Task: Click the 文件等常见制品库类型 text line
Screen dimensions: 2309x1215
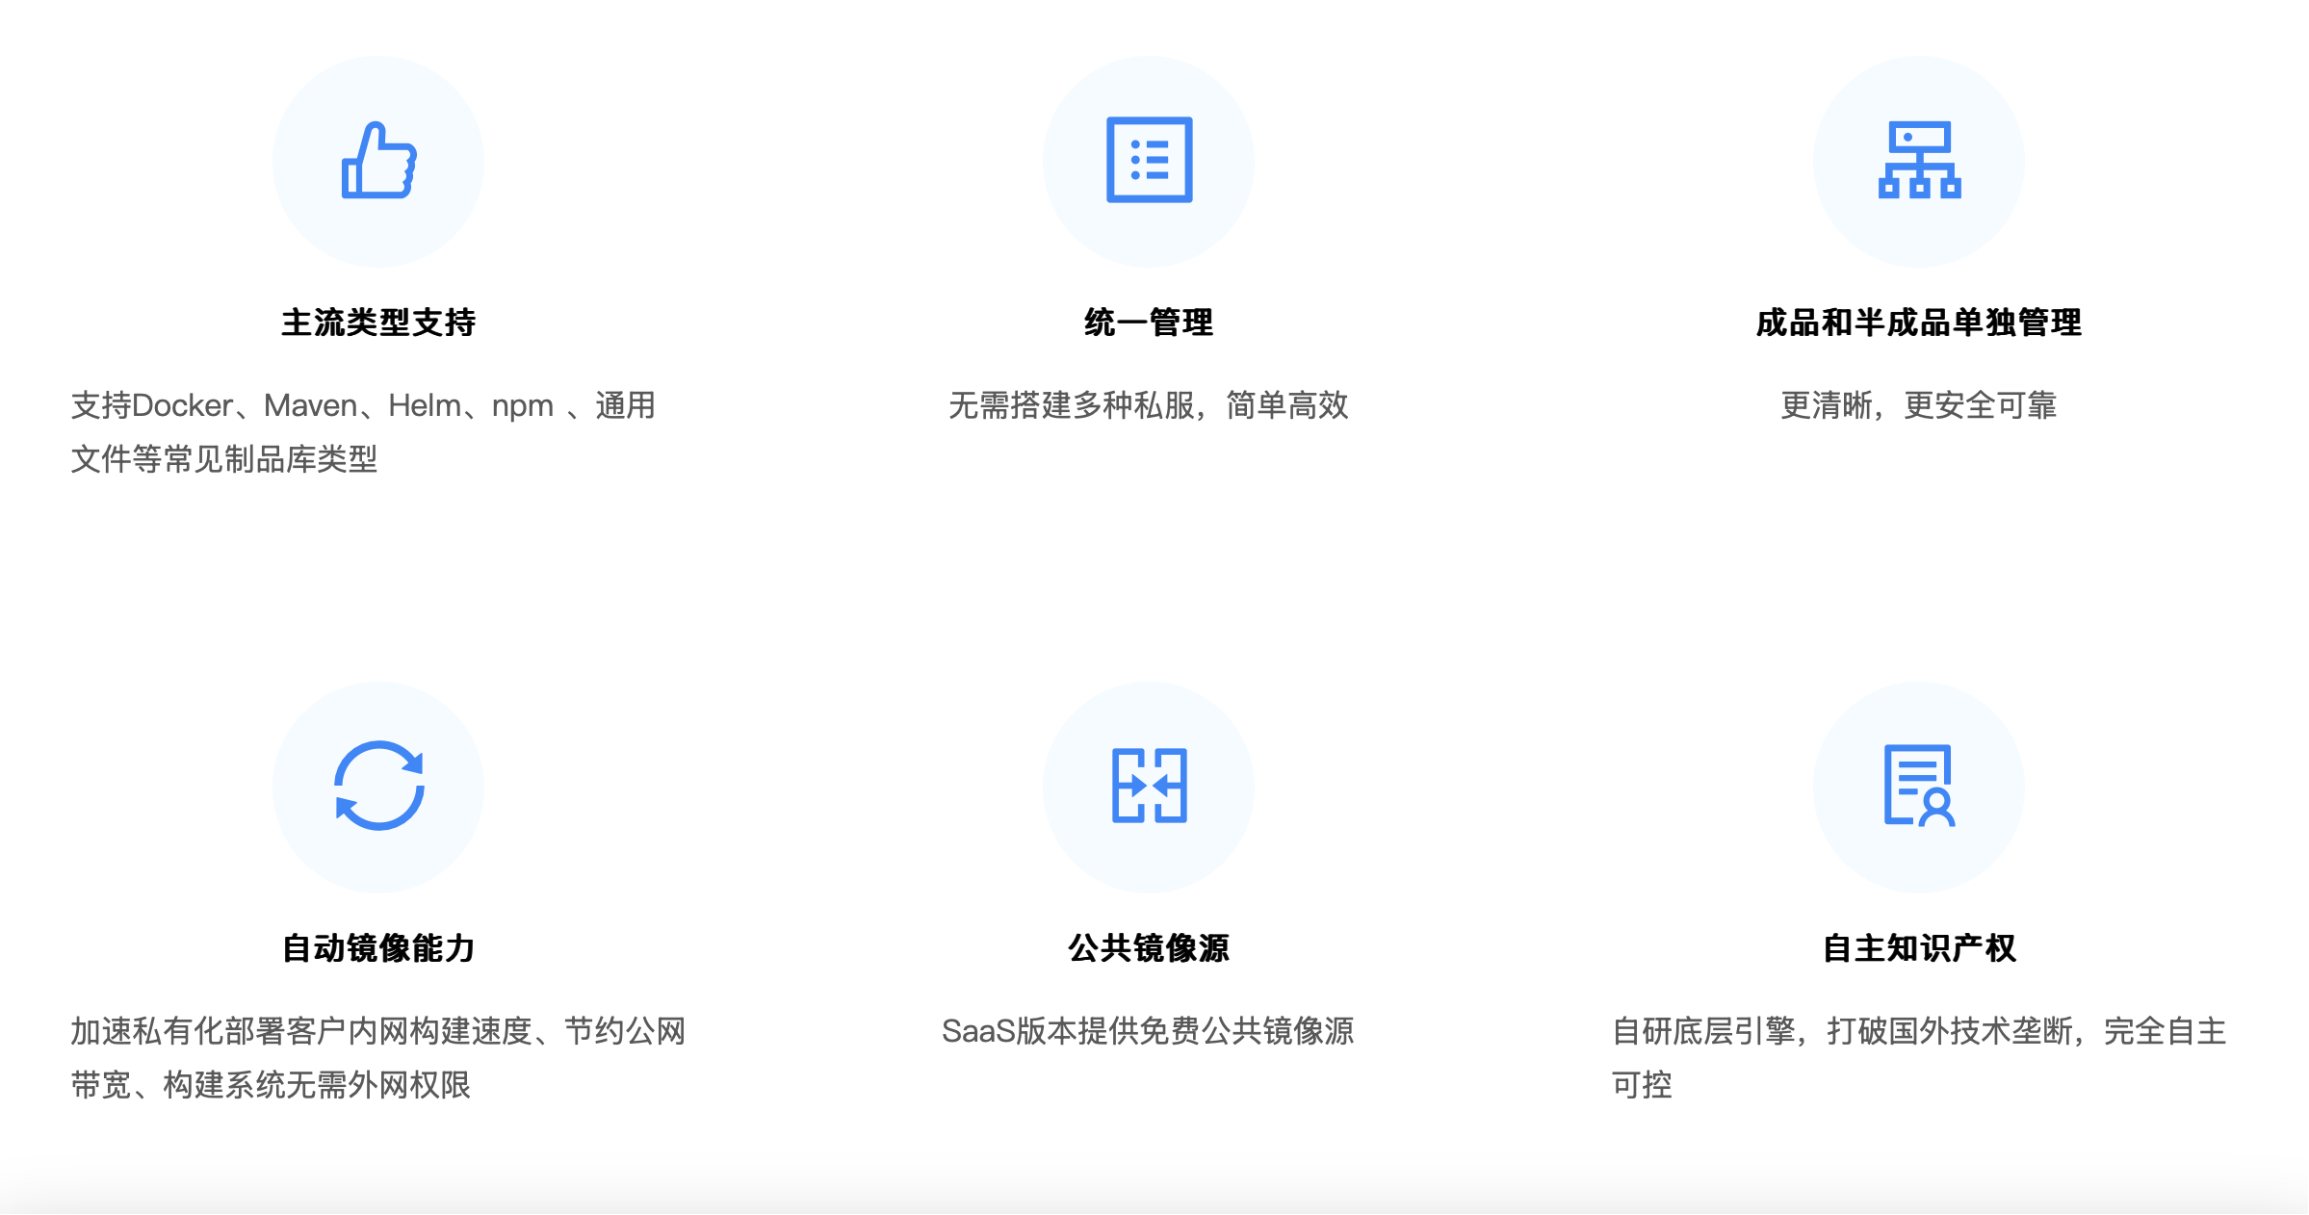Action: (x=224, y=459)
